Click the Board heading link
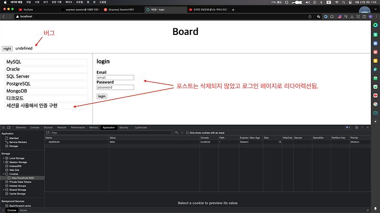The width and height of the screenshot is (380, 213). (x=185, y=32)
